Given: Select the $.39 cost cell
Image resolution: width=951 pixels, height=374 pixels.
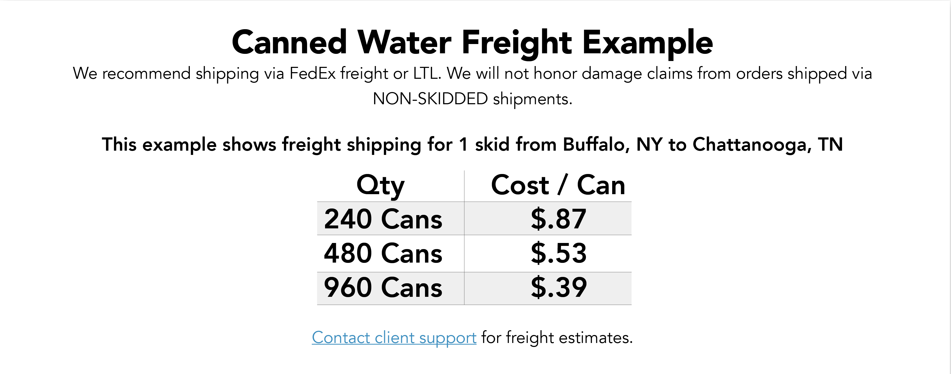Looking at the screenshot, I should [558, 288].
